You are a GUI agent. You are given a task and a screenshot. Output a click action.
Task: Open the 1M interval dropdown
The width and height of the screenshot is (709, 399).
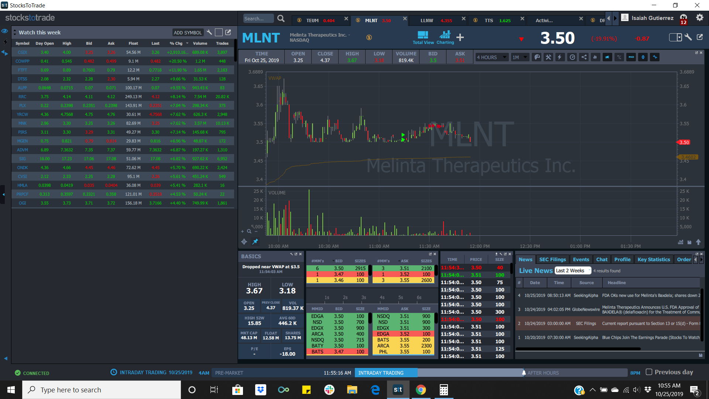[520, 57]
